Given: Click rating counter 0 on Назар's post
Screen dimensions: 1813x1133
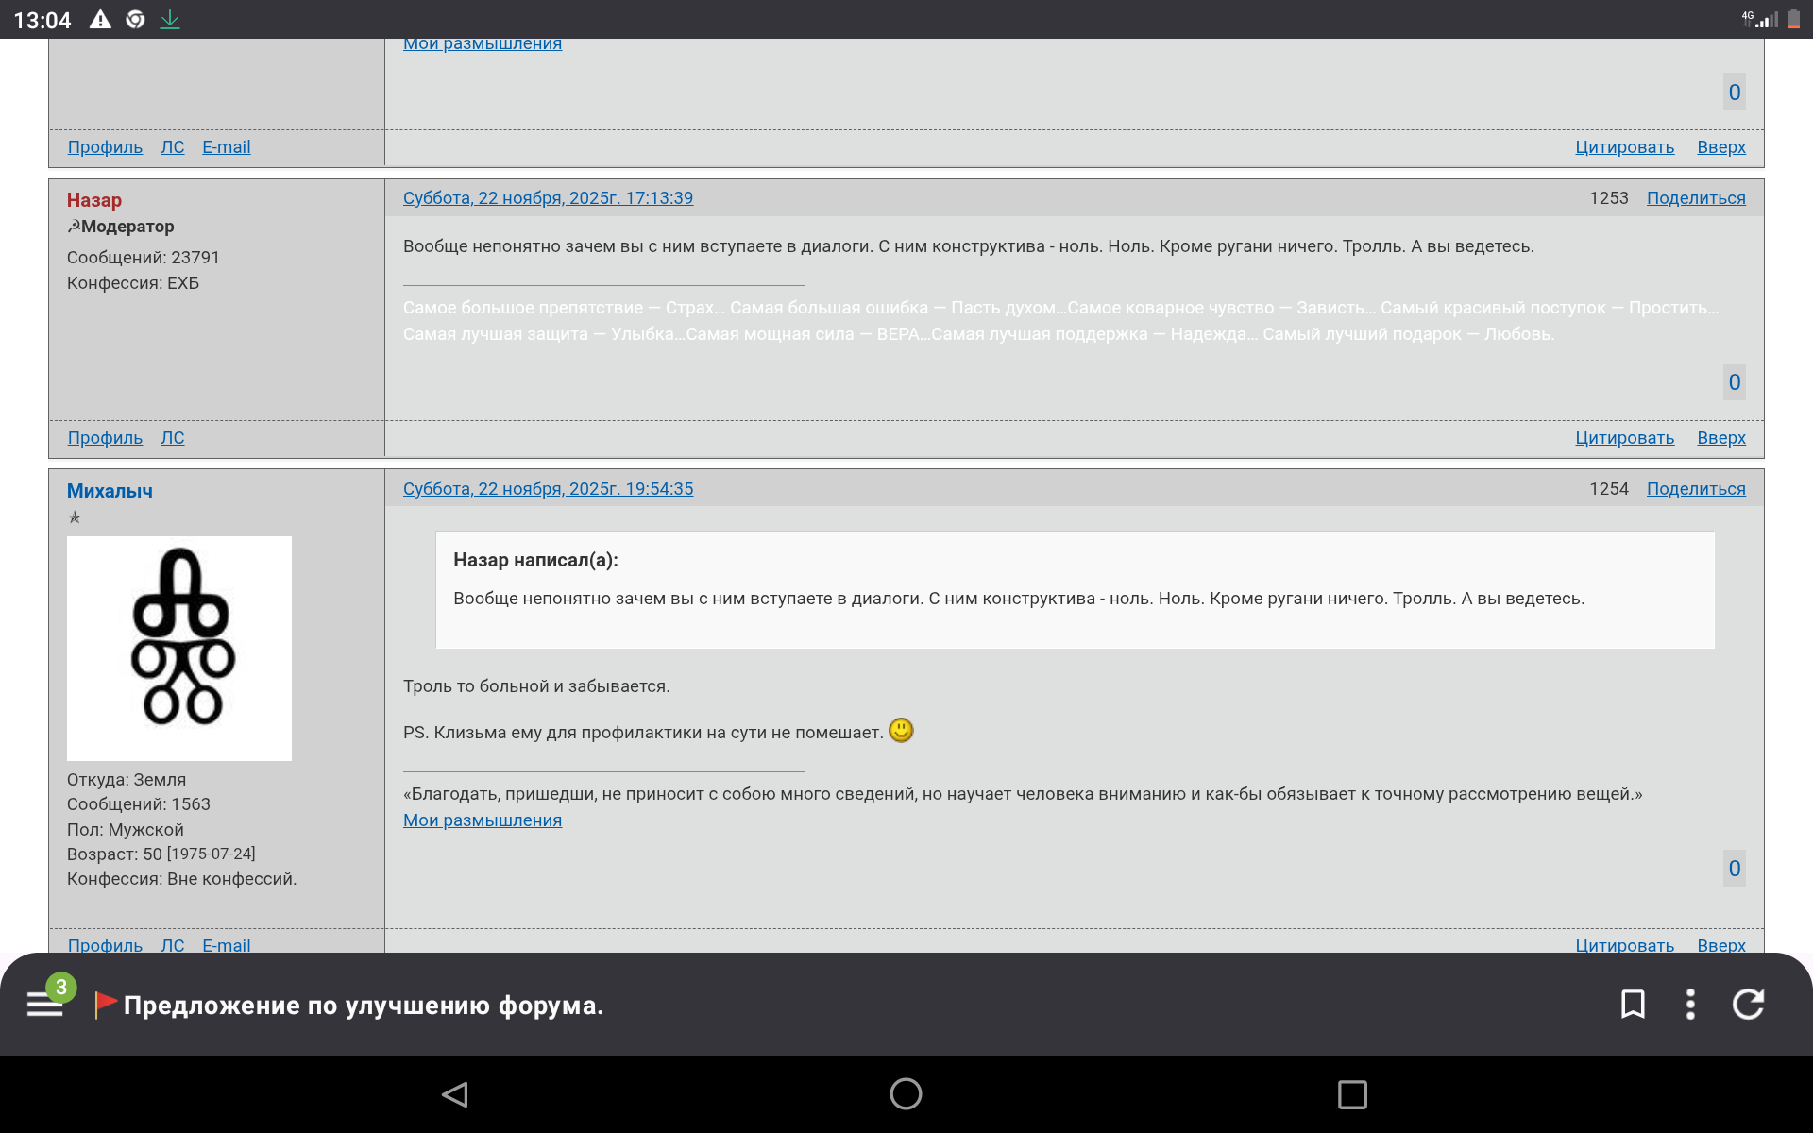Looking at the screenshot, I should 1734,382.
